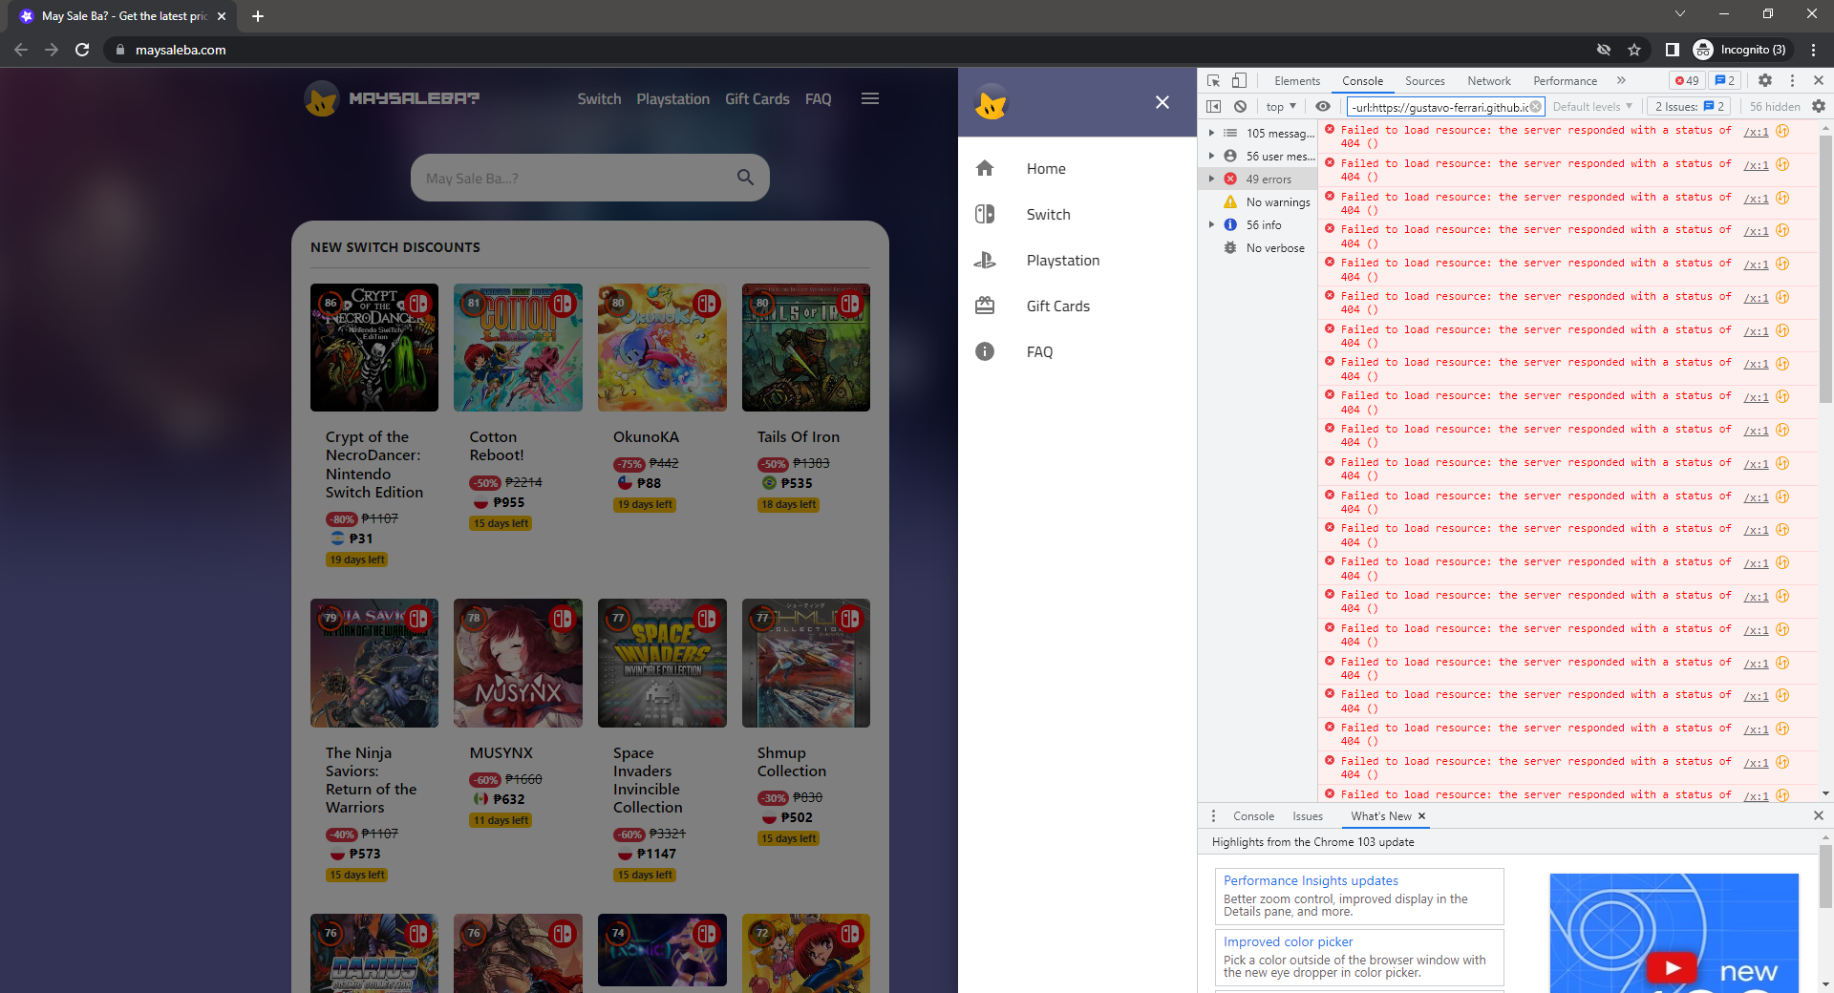Screen dimensions: 1834x993
Task: Show more DevTools tabs chevron
Action: (1621, 81)
